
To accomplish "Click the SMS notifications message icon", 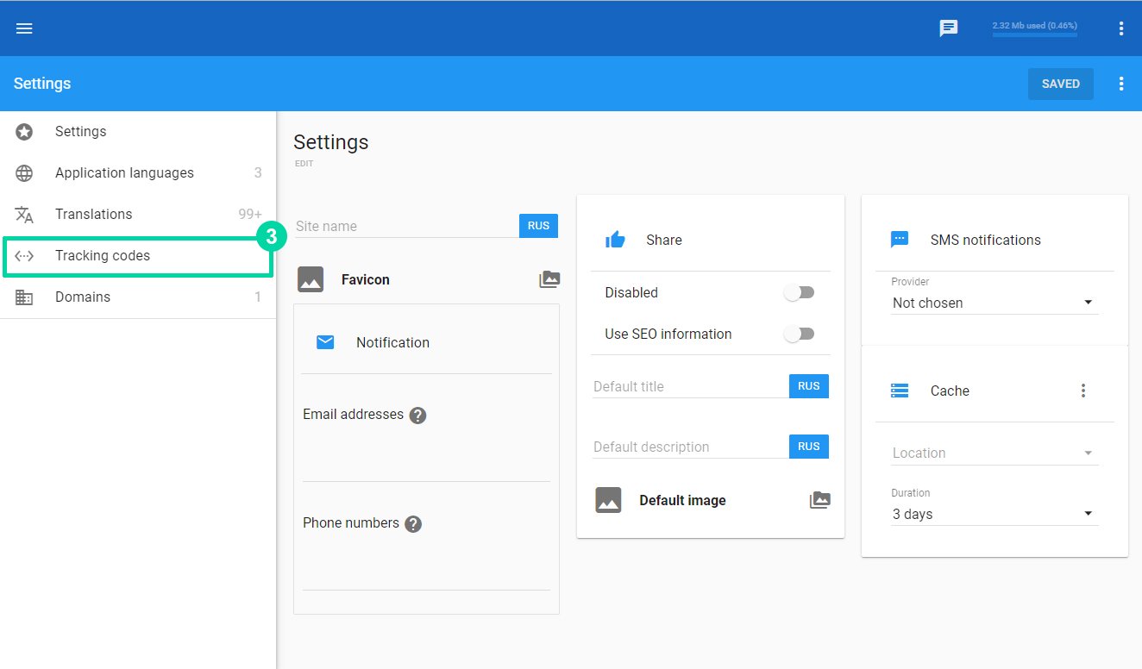I will tap(900, 240).
